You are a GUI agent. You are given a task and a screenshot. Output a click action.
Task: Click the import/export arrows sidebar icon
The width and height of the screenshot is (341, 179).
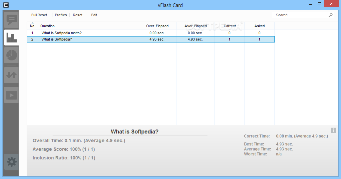point(11,75)
